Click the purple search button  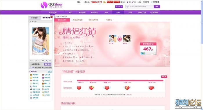157,7
